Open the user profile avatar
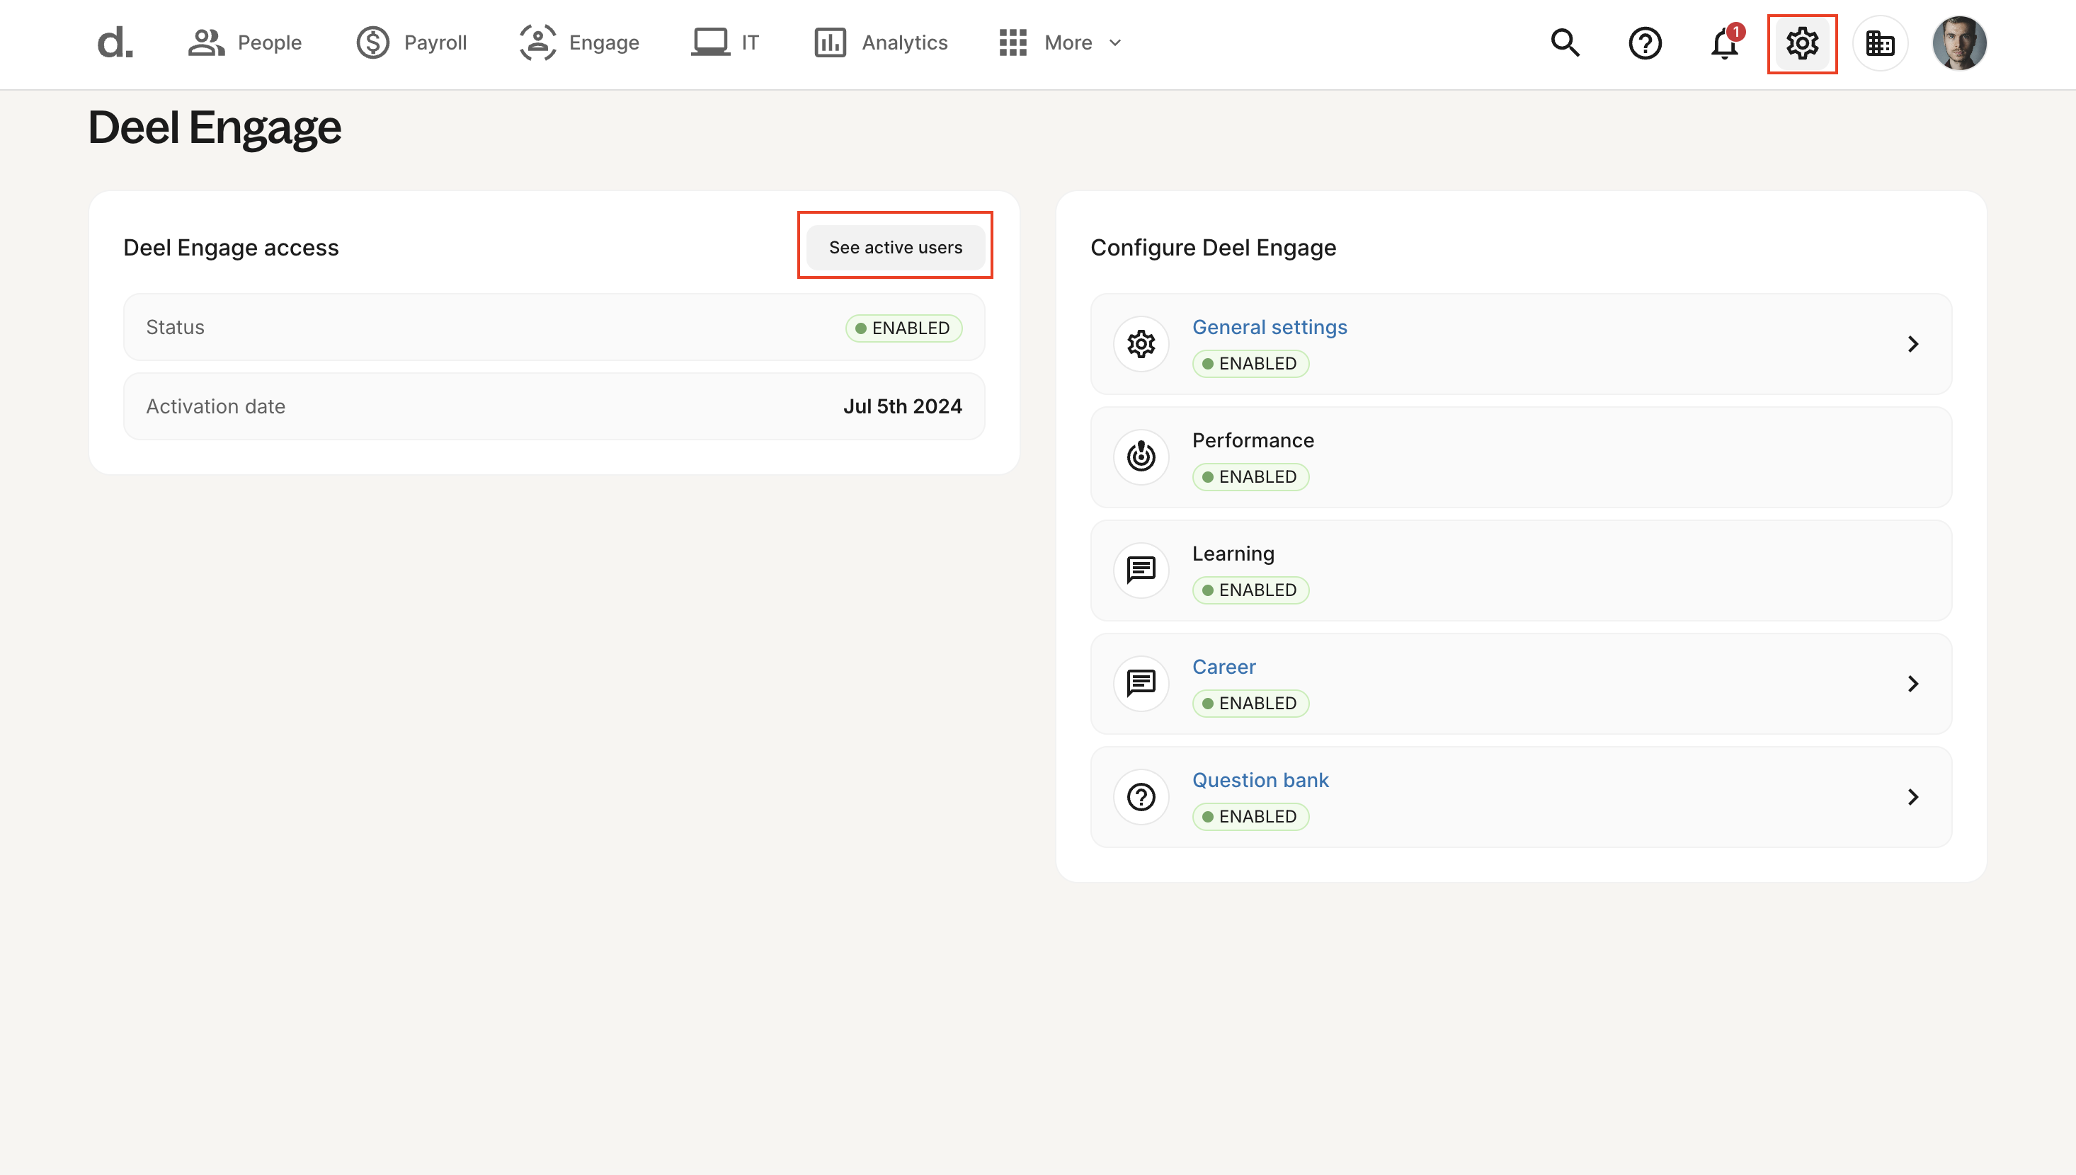This screenshot has height=1175, width=2076. coord(1959,44)
